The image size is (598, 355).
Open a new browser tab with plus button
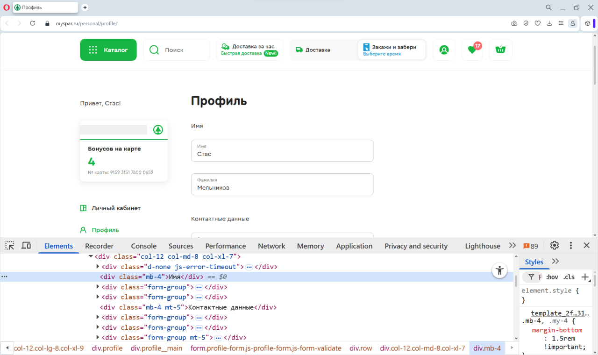click(85, 7)
